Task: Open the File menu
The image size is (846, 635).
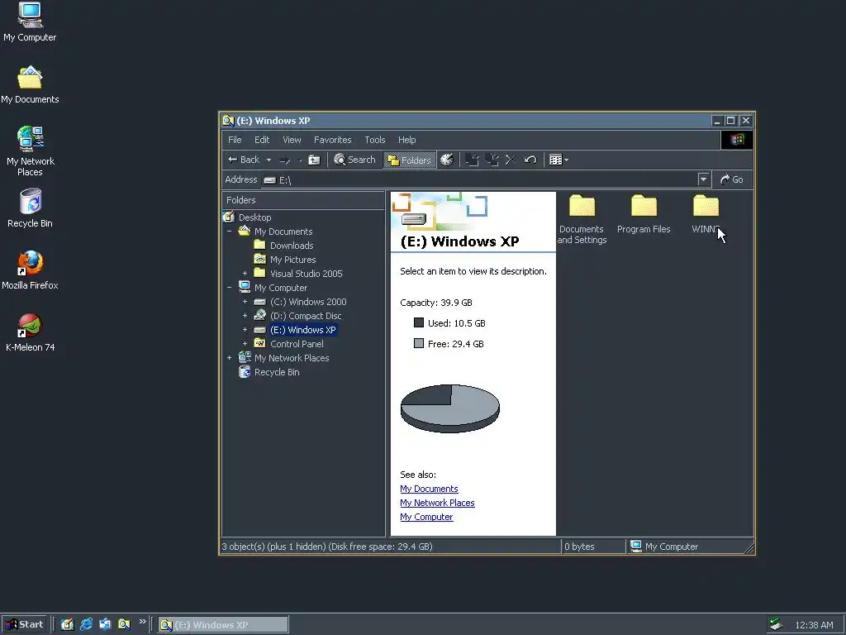Action: click(235, 140)
